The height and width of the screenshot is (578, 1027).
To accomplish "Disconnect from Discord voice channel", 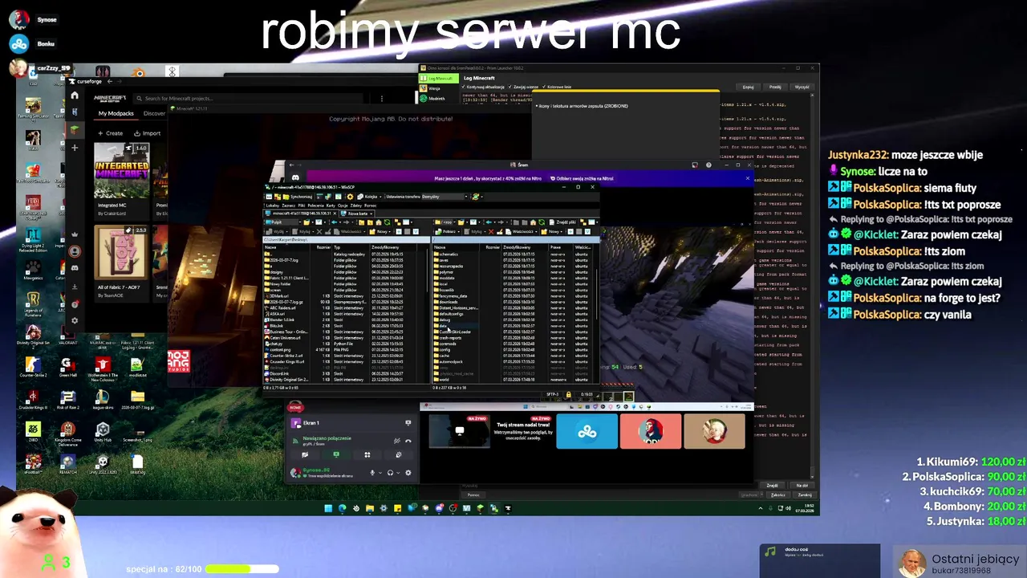I will pyautogui.click(x=408, y=441).
